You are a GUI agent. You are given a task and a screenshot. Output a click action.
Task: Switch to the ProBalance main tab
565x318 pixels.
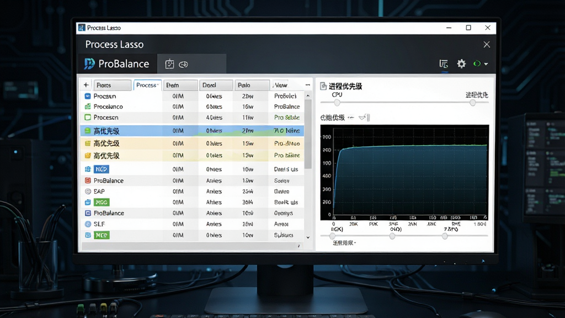point(118,64)
